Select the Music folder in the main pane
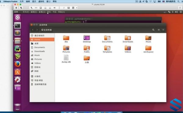183x113 pixels. [148, 39]
